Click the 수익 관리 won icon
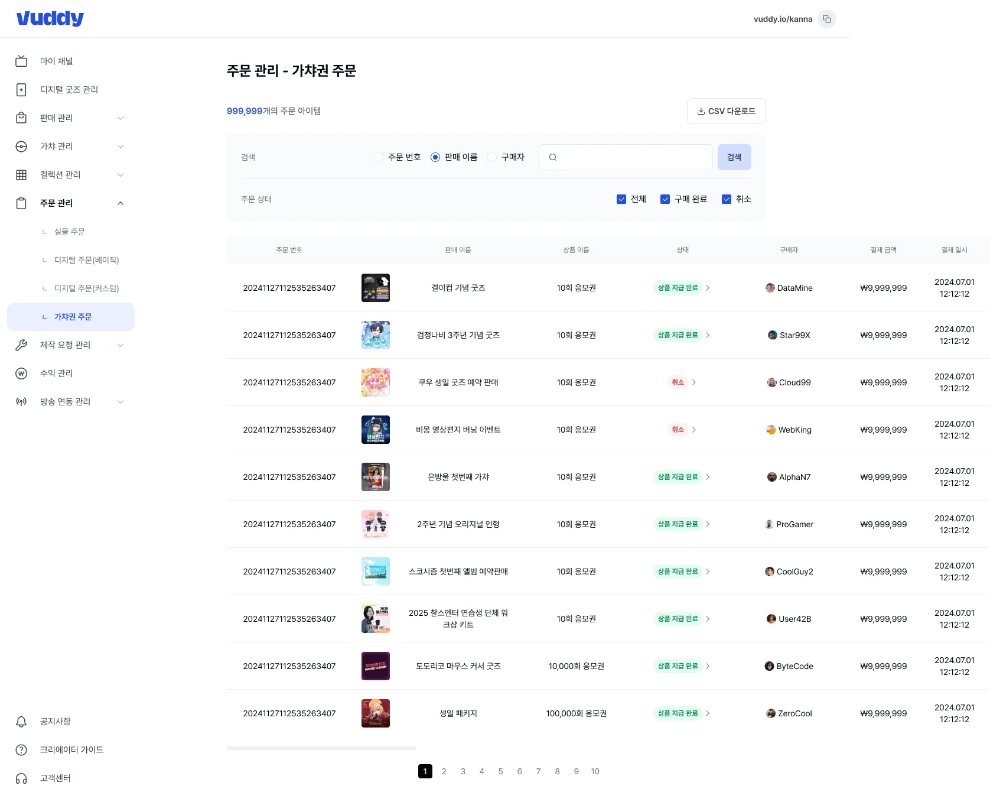This screenshot has width=990, height=802. (x=21, y=373)
